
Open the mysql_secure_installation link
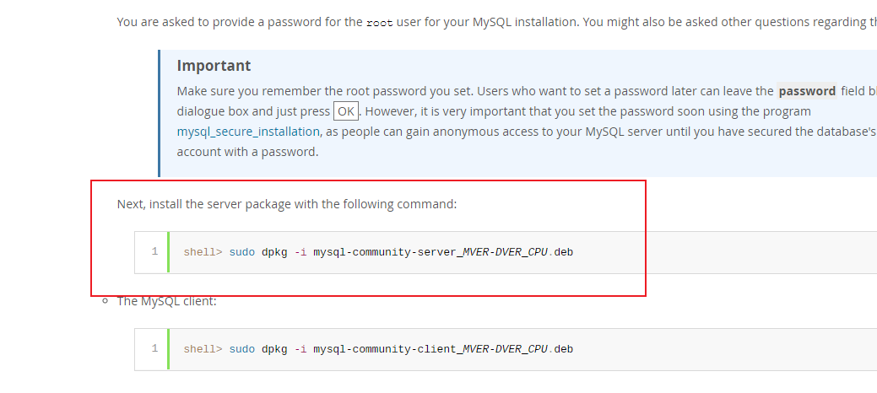point(248,132)
